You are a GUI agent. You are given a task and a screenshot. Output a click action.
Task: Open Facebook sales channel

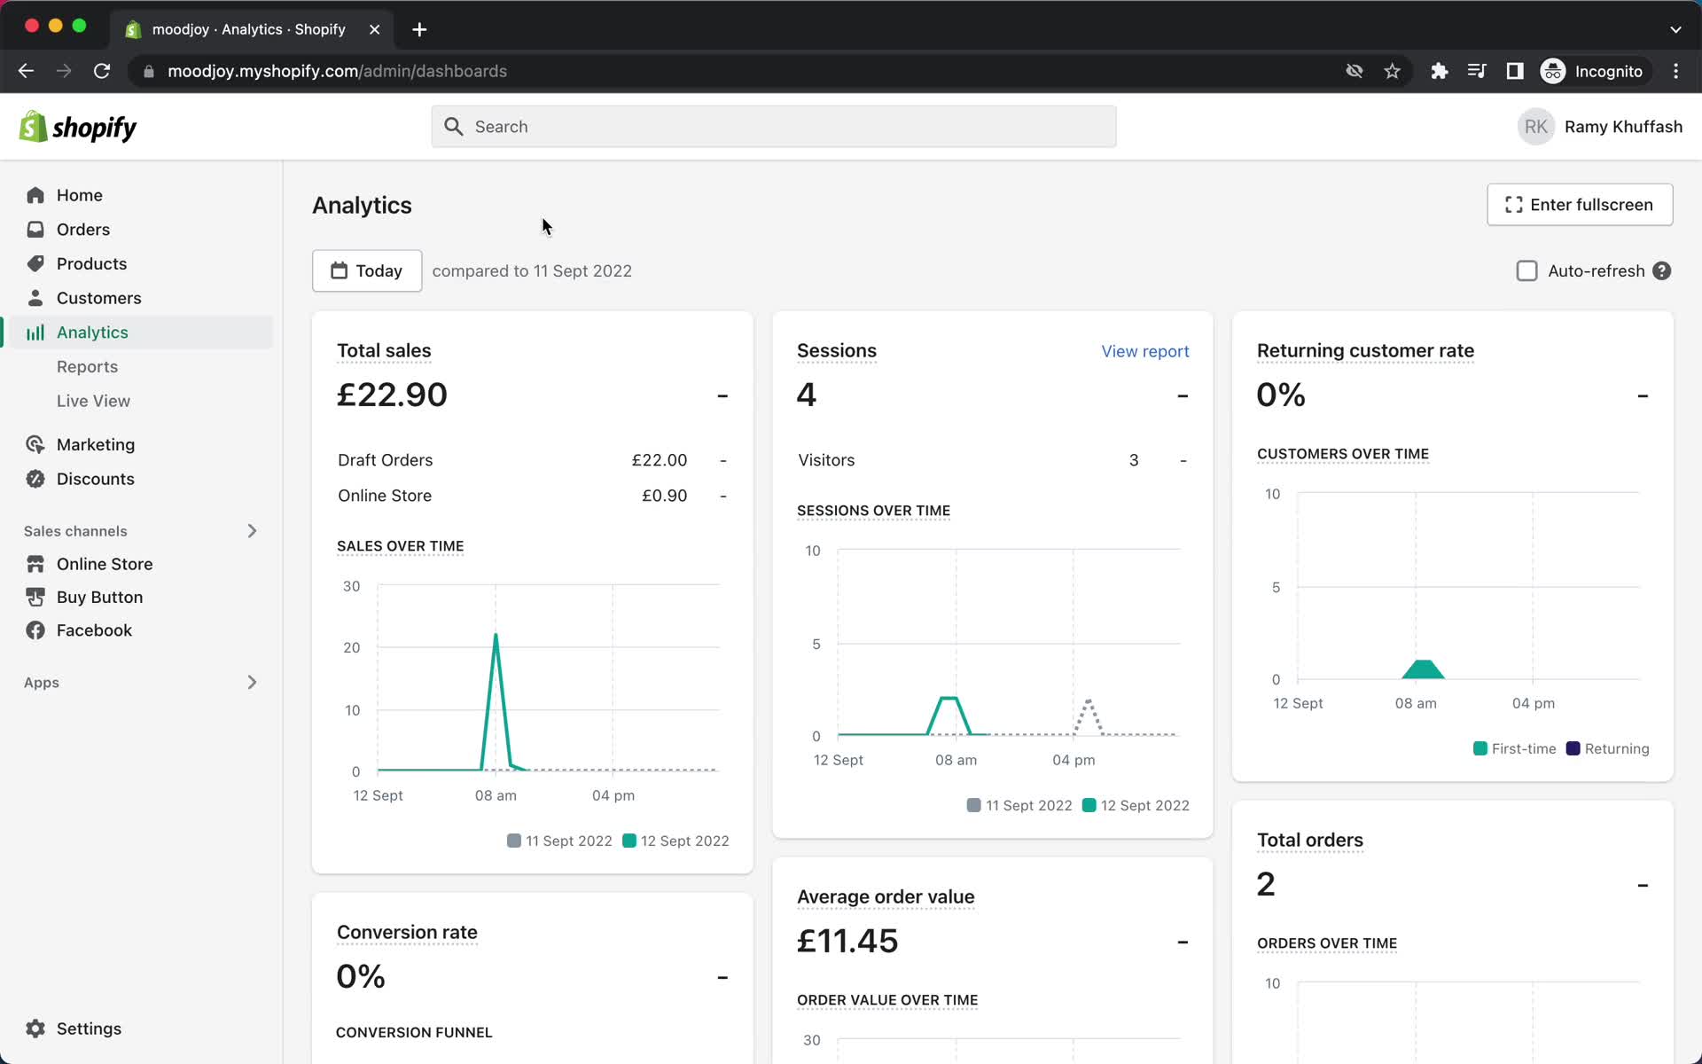point(94,630)
